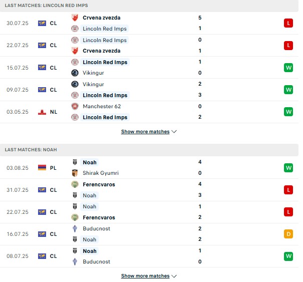
Task: Click the green W badge for 03.05.25 match
Action: click(288, 112)
